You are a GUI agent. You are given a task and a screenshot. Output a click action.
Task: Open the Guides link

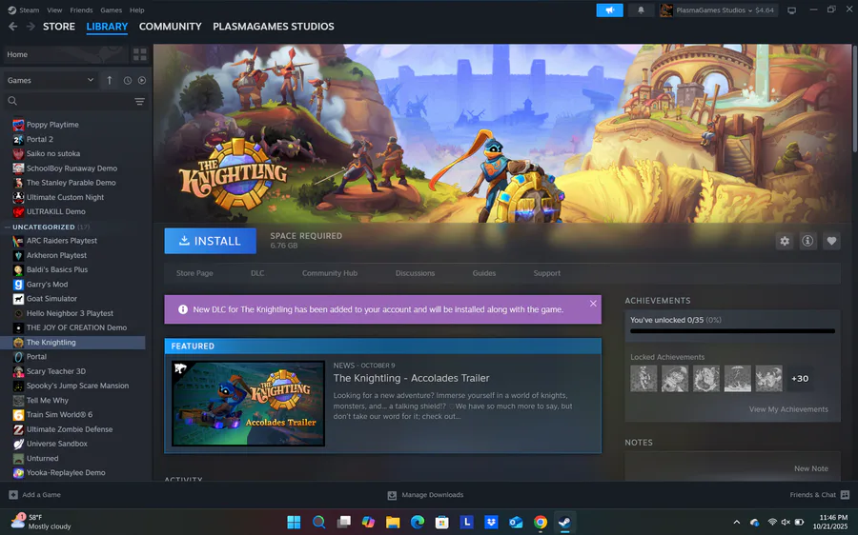pos(483,273)
